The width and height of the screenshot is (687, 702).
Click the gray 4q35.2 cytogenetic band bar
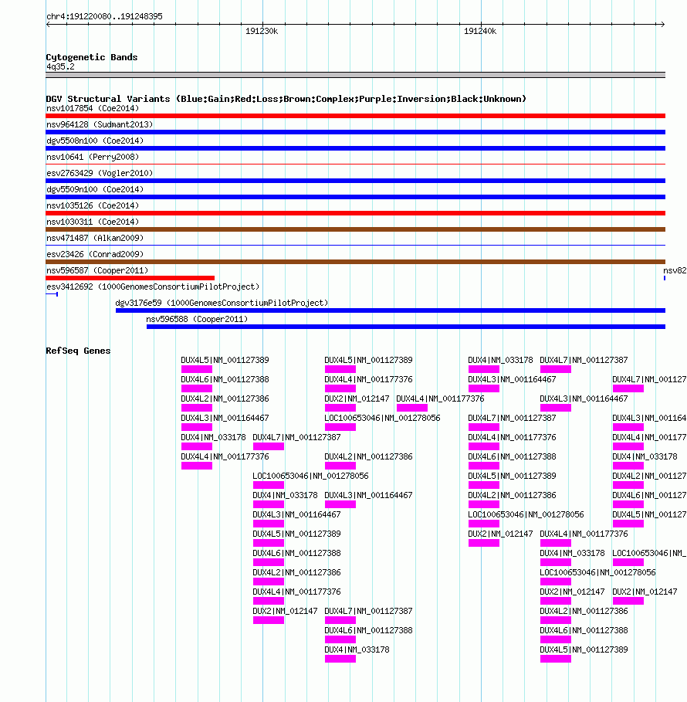[x=355, y=75]
